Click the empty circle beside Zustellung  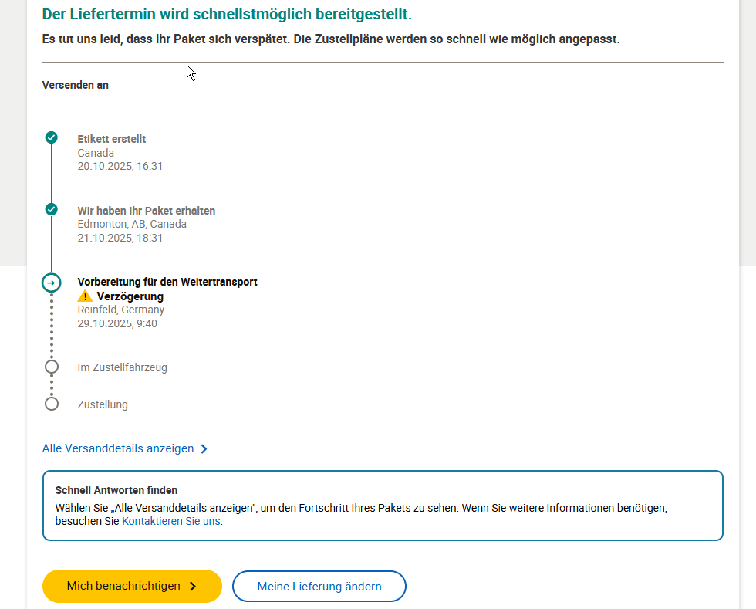pyautogui.click(x=51, y=404)
